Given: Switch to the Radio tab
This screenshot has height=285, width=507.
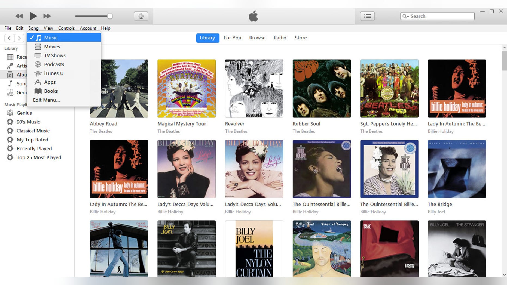Looking at the screenshot, I should tap(280, 38).
